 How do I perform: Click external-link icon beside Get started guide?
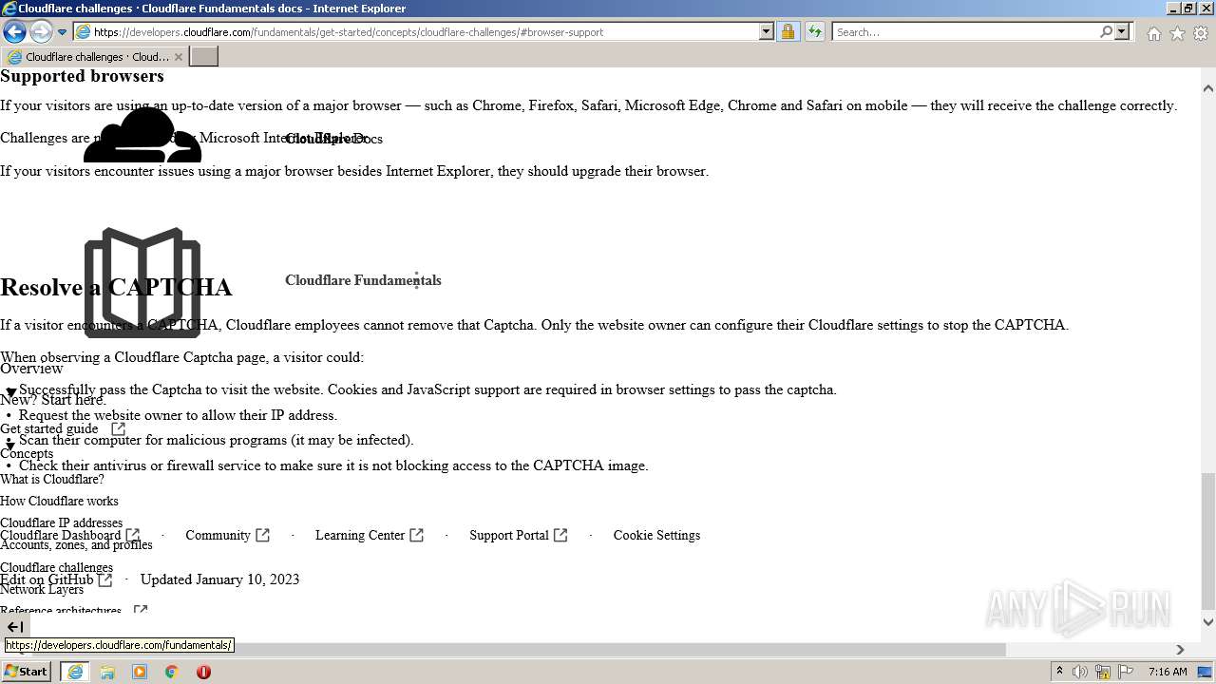118,428
